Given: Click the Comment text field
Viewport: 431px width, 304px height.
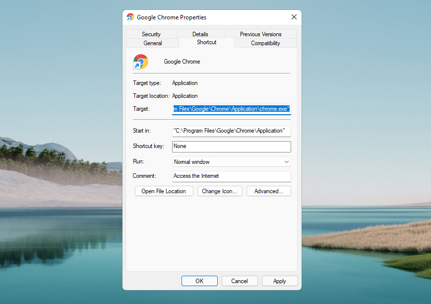Looking at the screenshot, I should pyautogui.click(x=232, y=176).
